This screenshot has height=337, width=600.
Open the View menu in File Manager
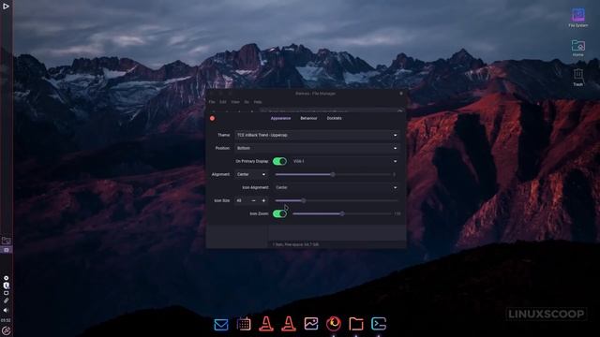click(235, 102)
